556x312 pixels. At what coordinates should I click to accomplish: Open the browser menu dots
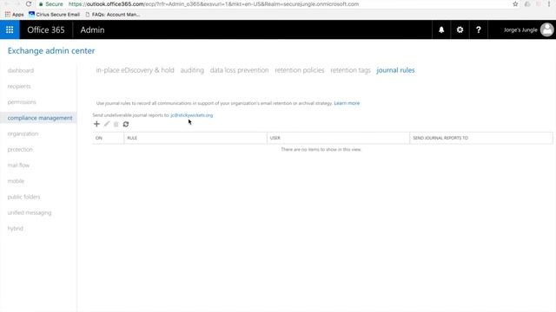(x=549, y=3)
